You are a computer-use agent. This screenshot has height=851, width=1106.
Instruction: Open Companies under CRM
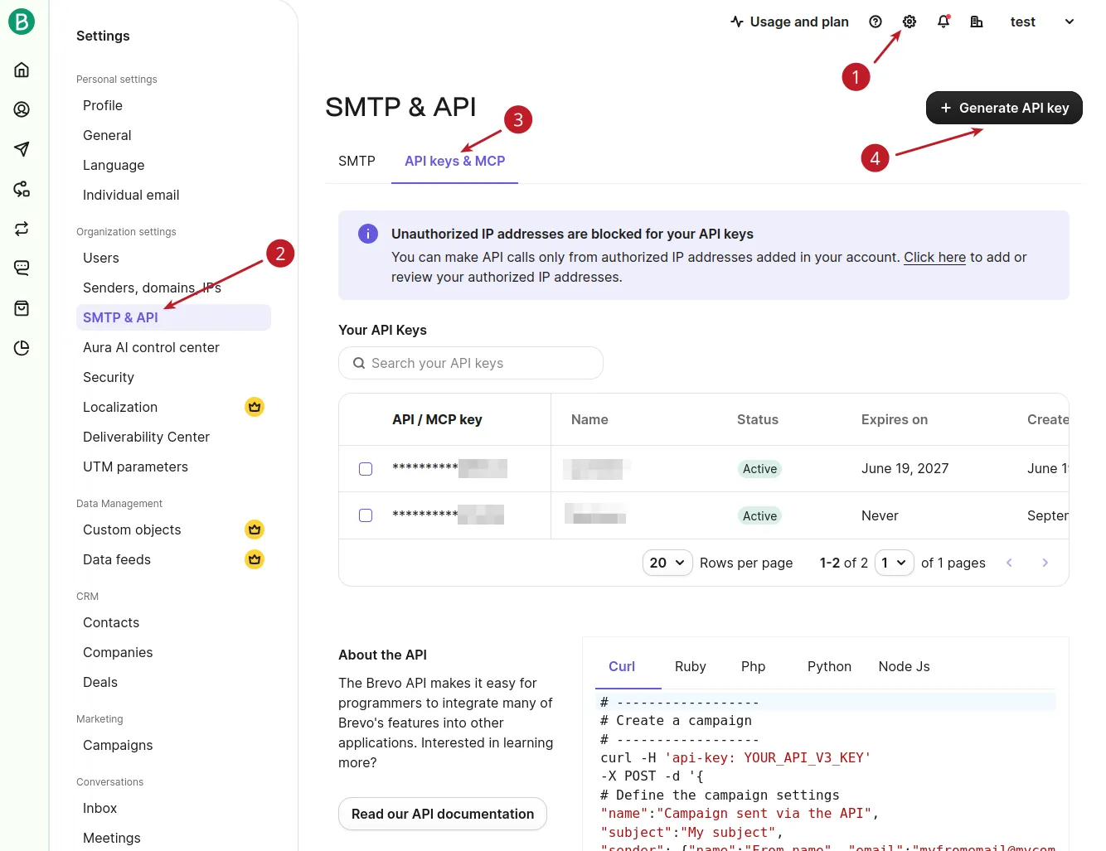click(118, 652)
